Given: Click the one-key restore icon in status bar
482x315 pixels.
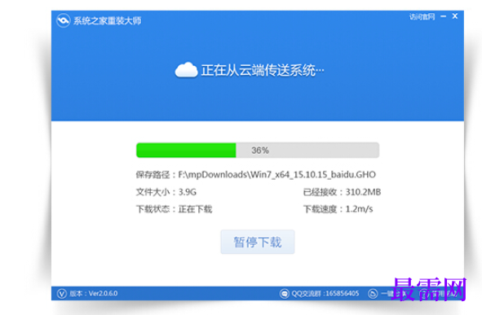Looking at the screenshot, I should [373, 294].
